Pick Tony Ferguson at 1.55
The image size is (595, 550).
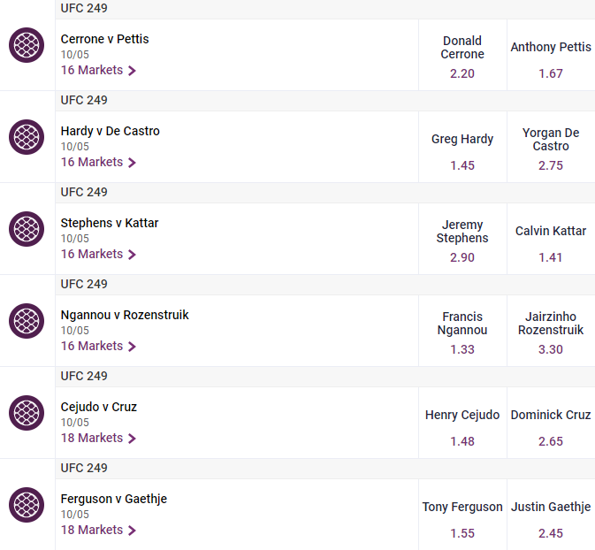462,515
